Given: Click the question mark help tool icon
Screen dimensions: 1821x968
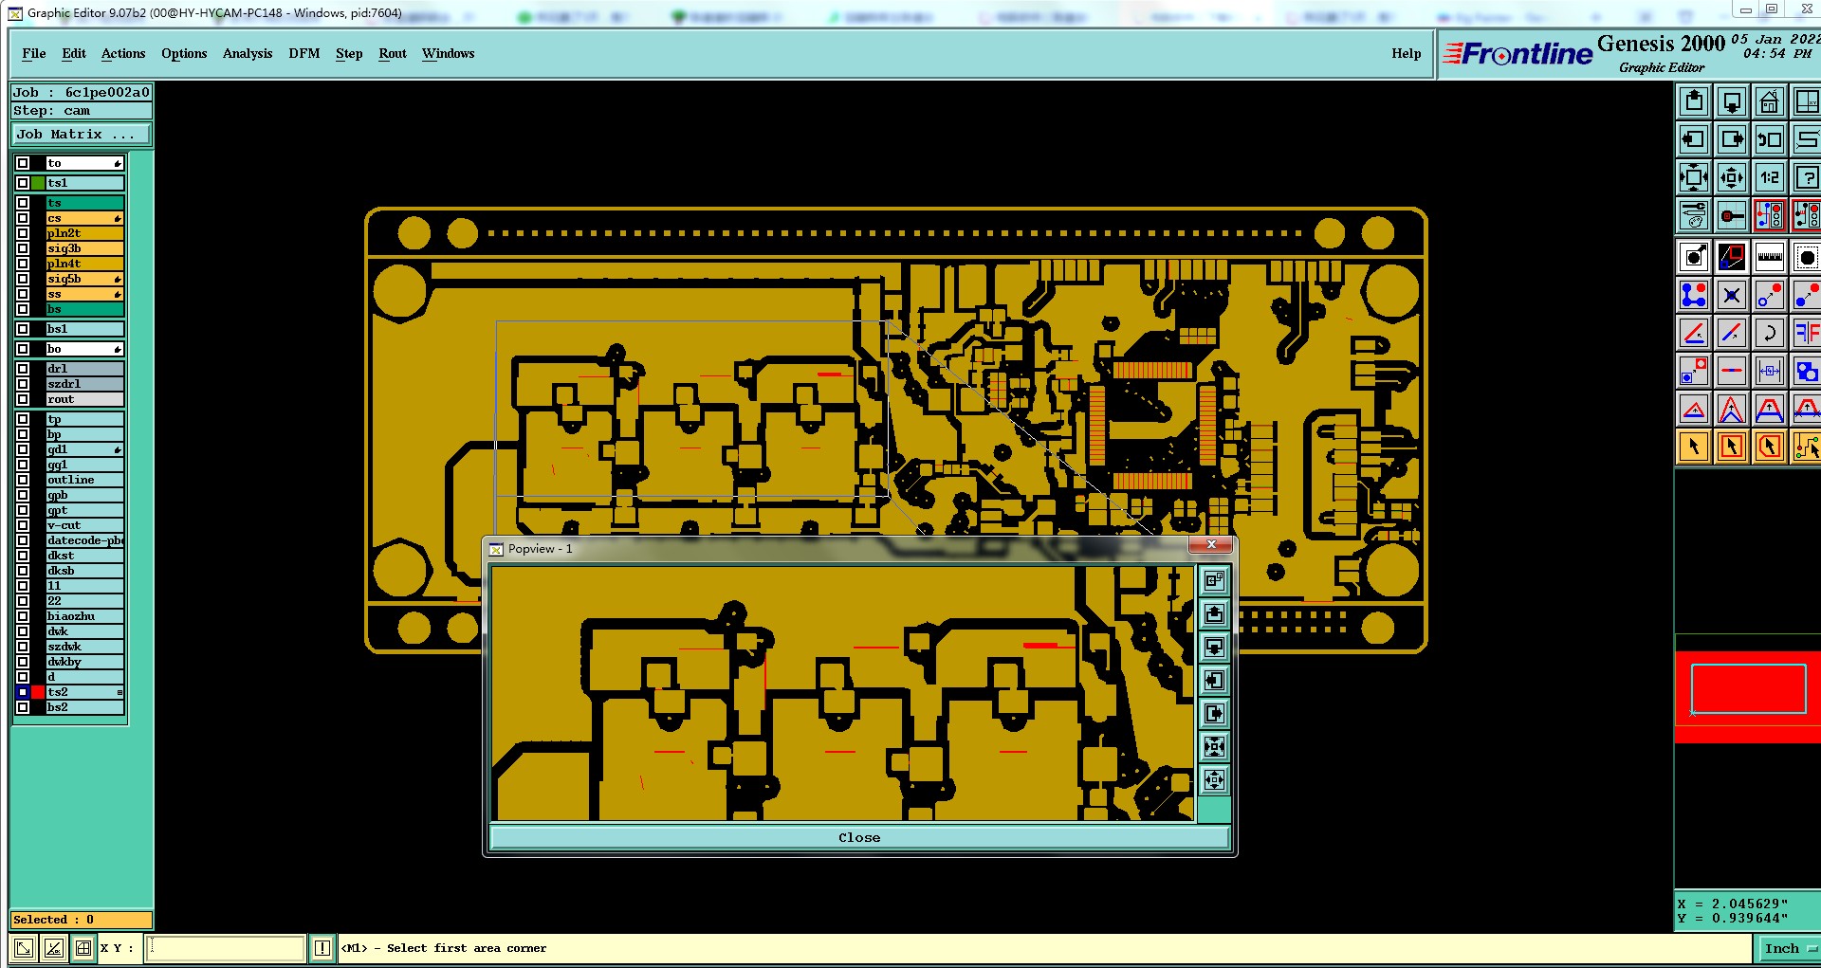Looking at the screenshot, I should coord(1807,177).
